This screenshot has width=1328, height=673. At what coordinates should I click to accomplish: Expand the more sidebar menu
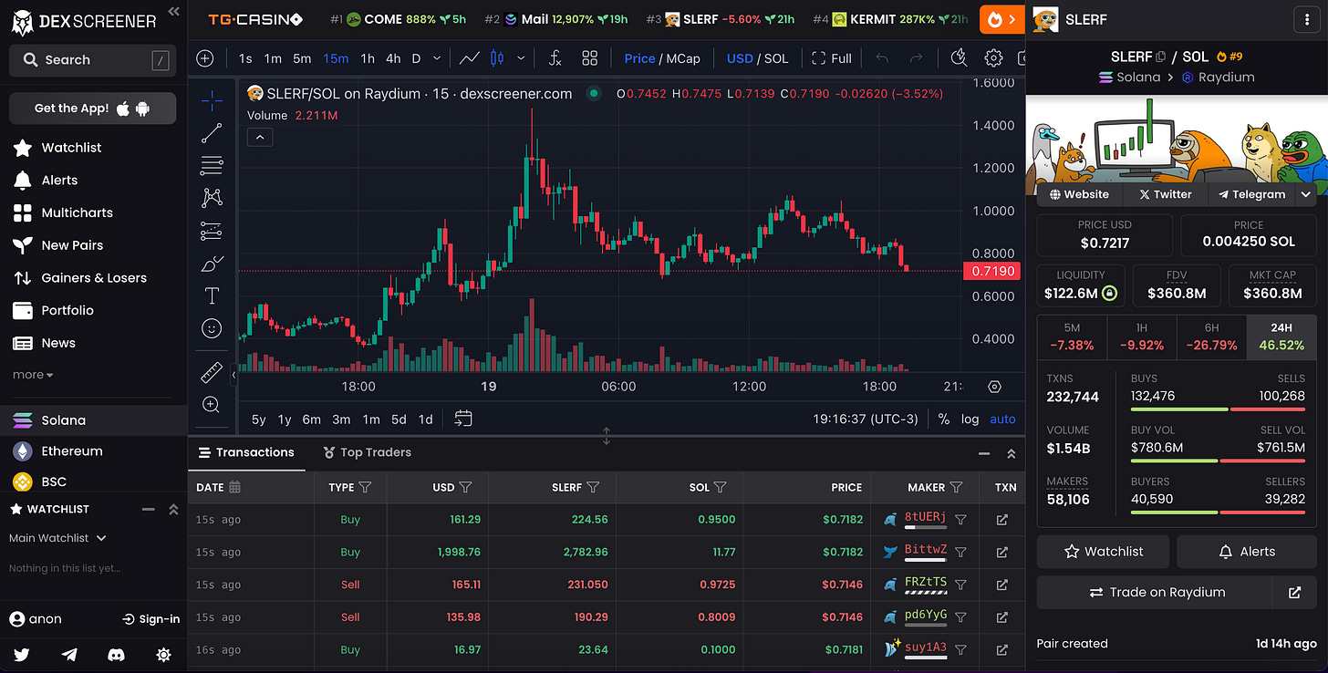(33, 375)
